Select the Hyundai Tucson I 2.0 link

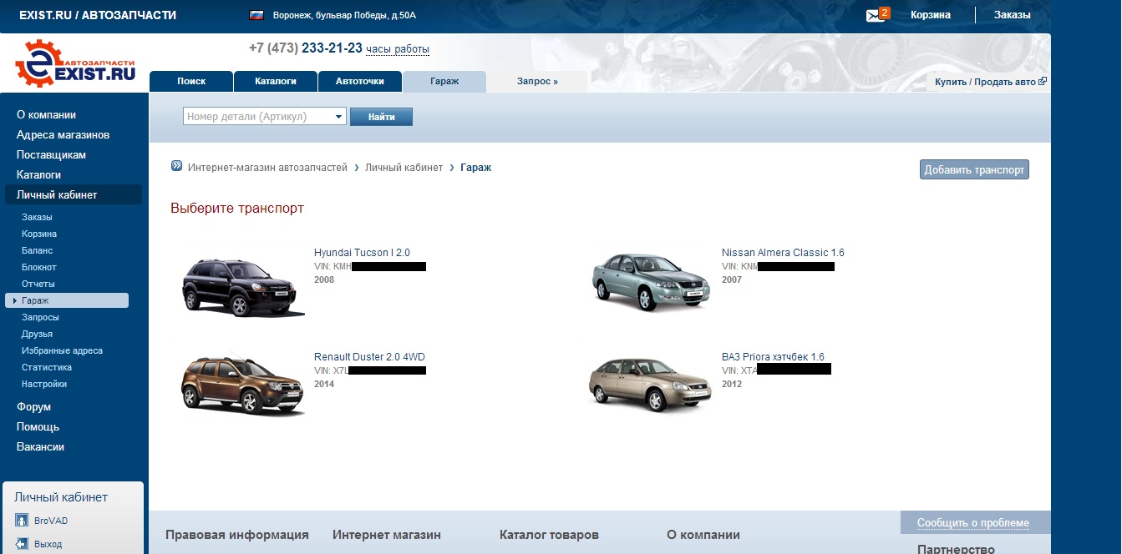(362, 253)
